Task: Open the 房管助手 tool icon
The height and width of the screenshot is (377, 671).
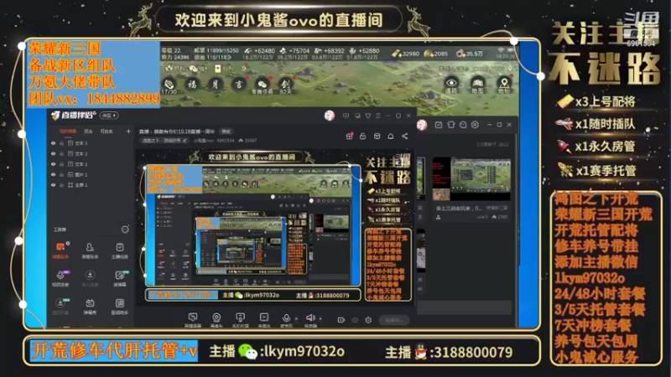Action: coord(90,250)
